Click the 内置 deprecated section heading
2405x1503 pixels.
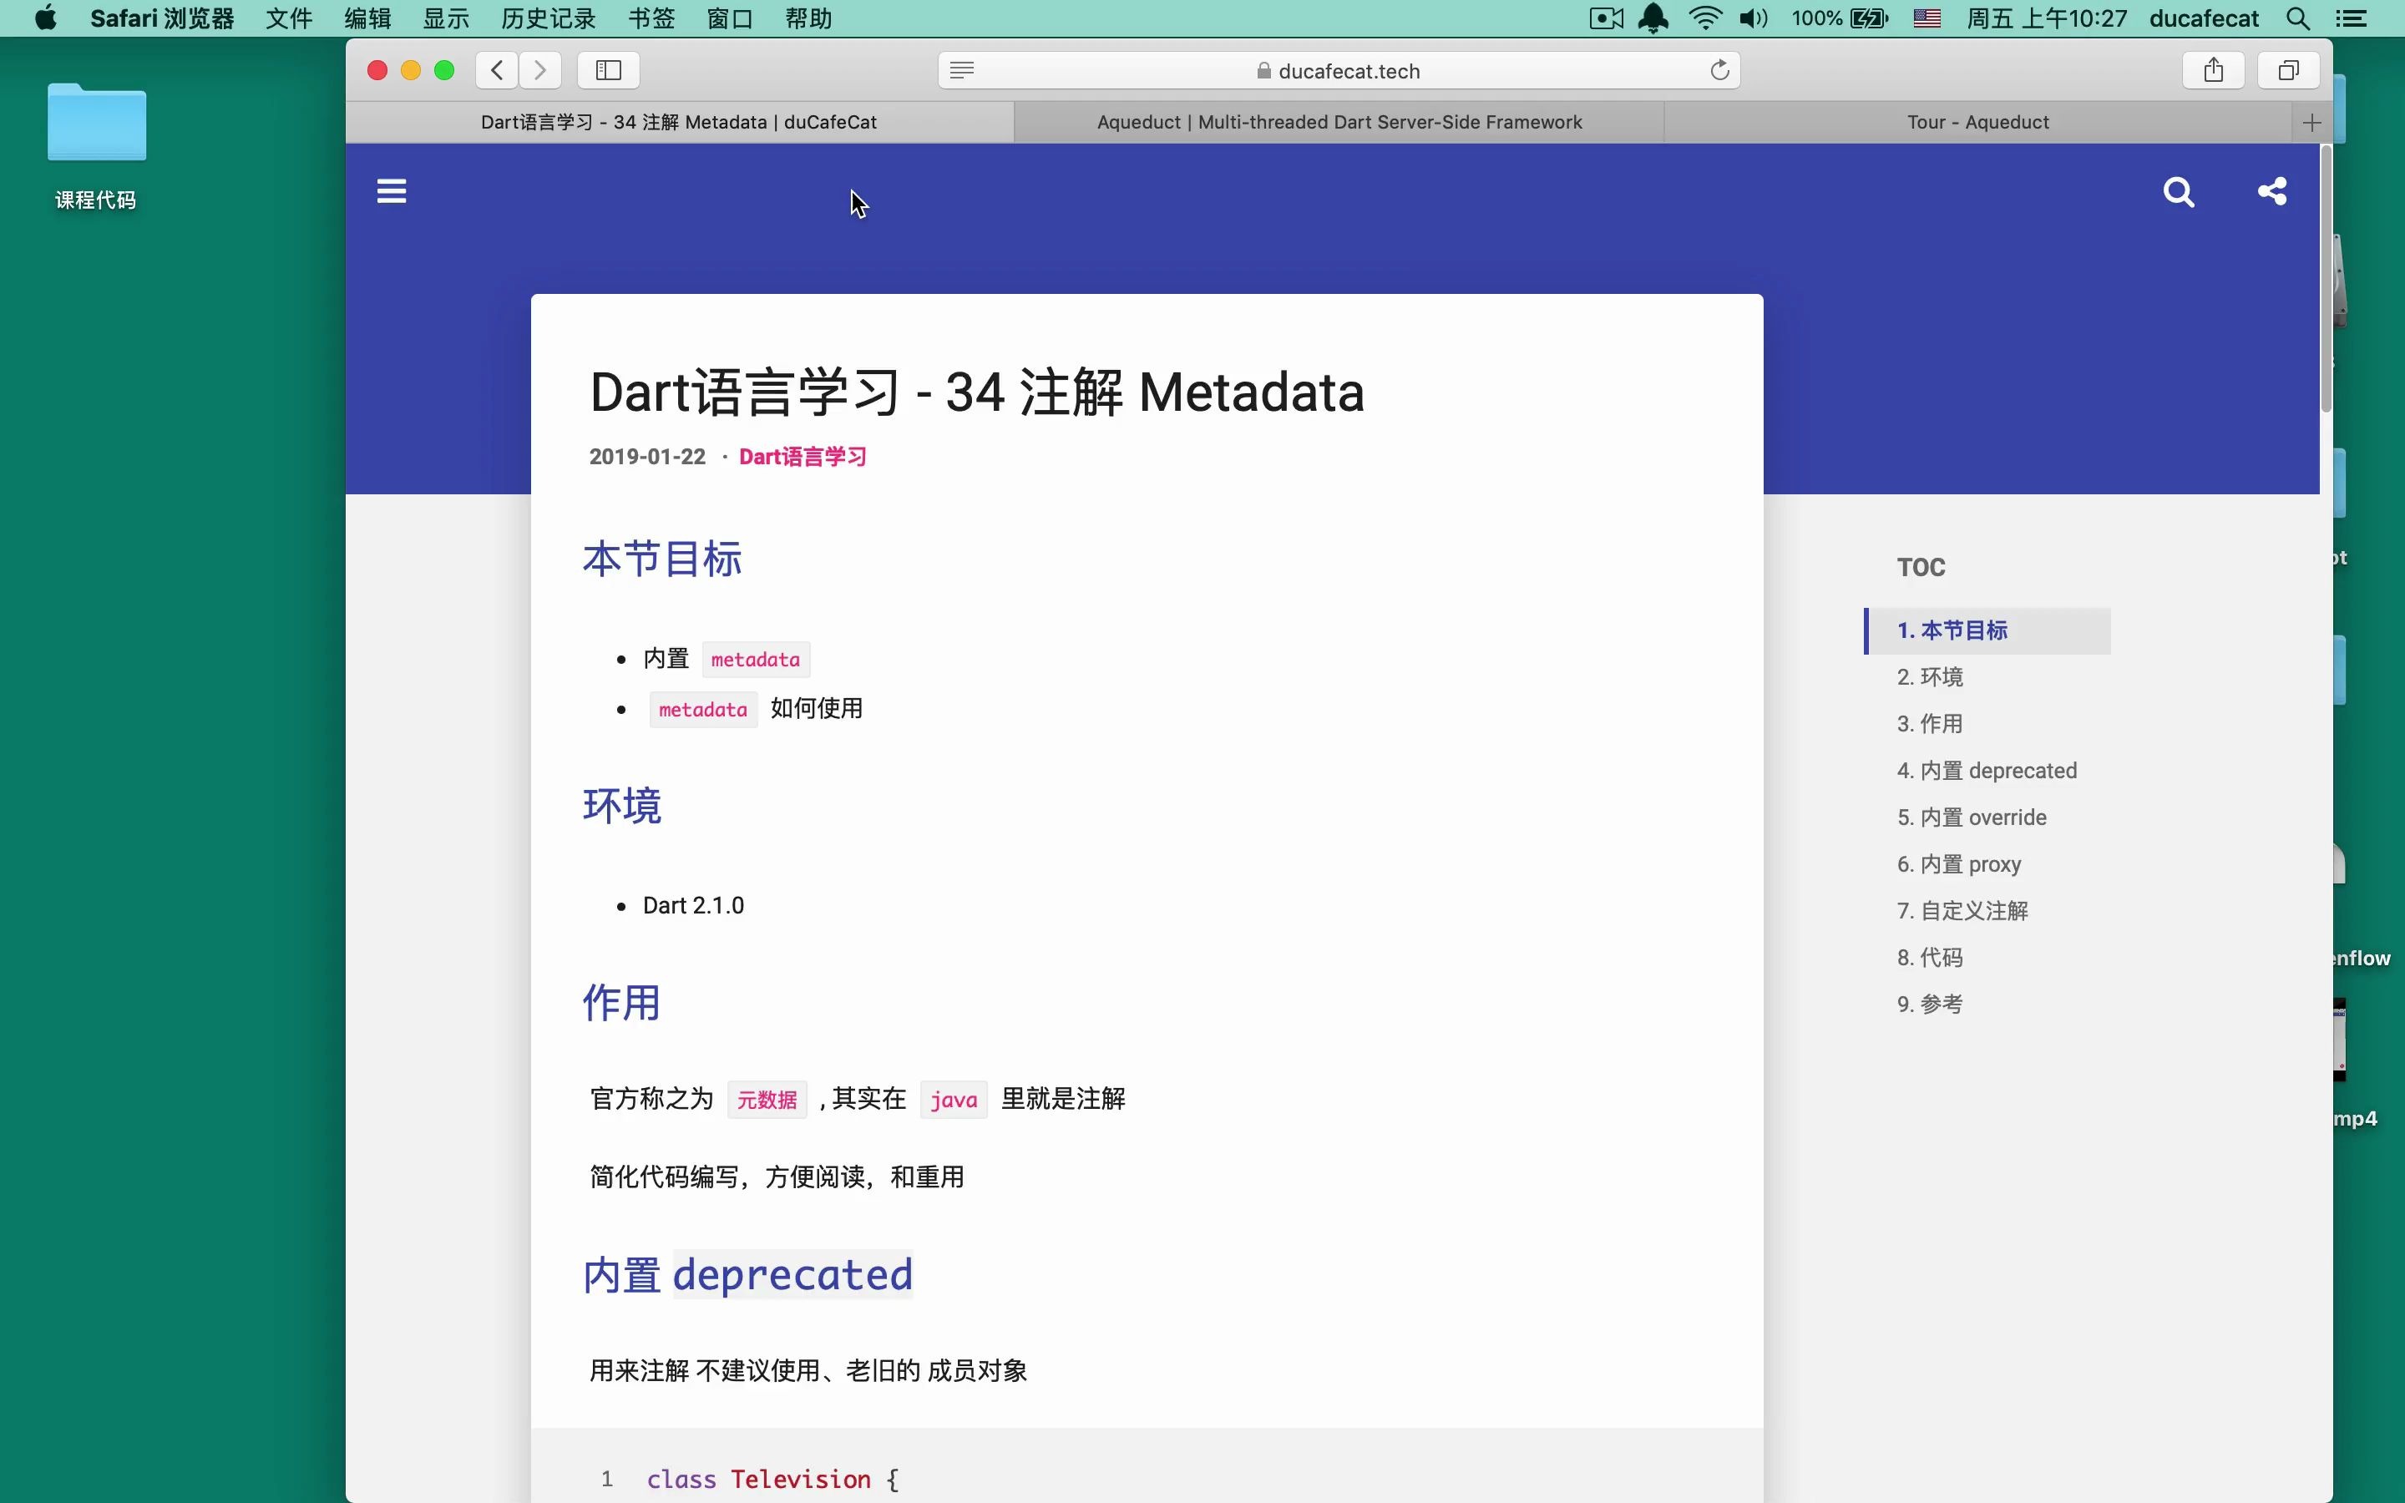747,1274
